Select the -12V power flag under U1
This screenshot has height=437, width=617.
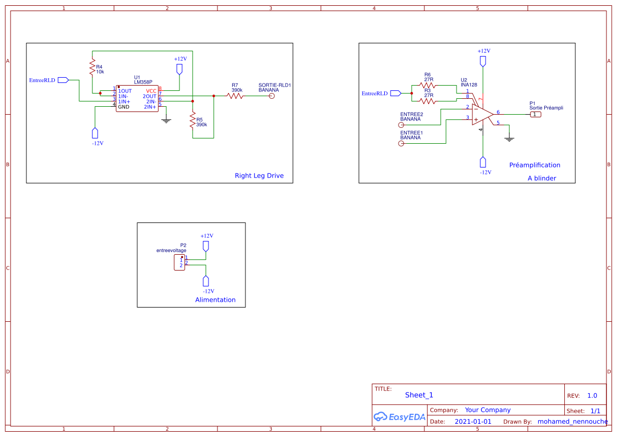pos(94,133)
